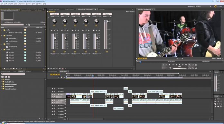The image size is (224, 124).
Task: Select the Zoom tool
Action: click(221, 106)
